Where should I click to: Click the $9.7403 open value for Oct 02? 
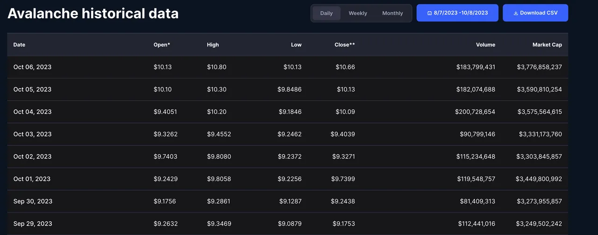coord(165,157)
